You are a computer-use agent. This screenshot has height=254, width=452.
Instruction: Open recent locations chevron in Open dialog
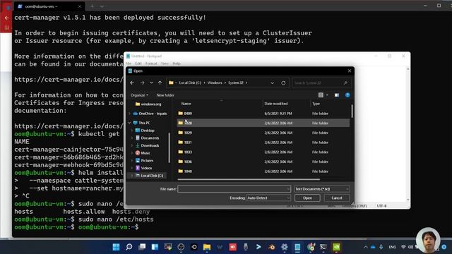pos(151,83)
